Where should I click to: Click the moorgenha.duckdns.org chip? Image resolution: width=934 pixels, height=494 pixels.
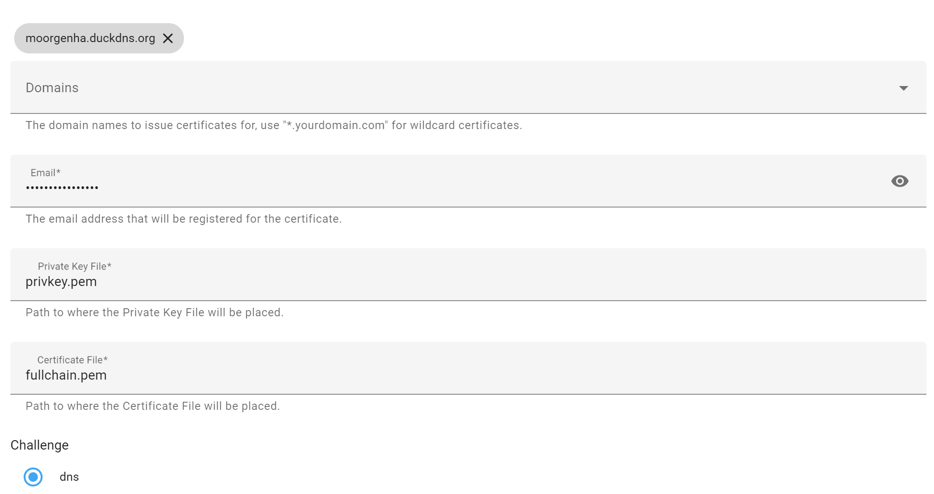[x=90, y=38]
